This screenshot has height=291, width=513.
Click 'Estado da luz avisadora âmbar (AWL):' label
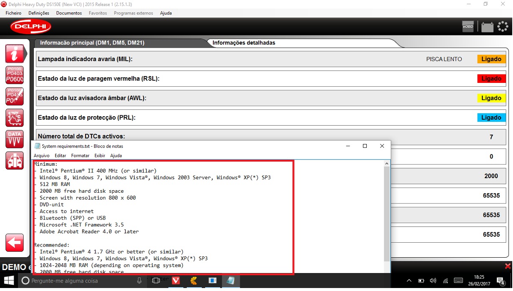click(92, 98)
